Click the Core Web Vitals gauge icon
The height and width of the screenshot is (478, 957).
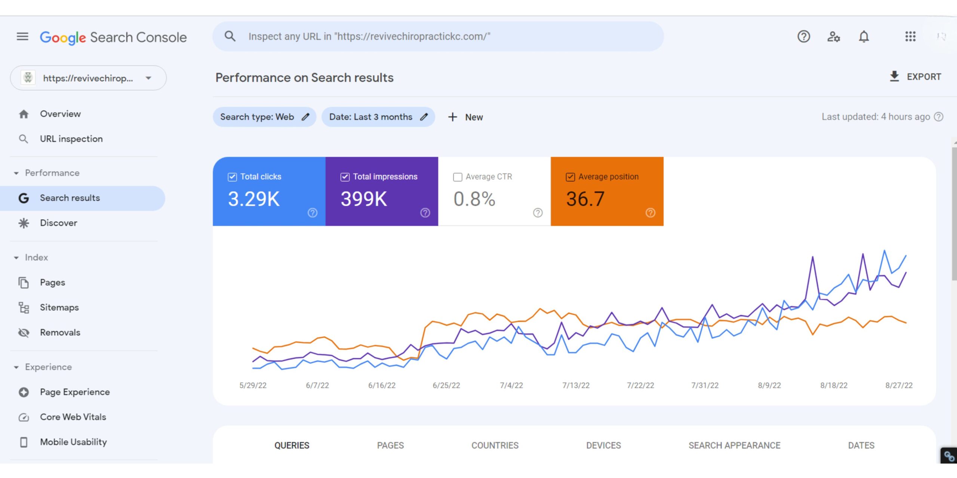(x=24, y=417)
